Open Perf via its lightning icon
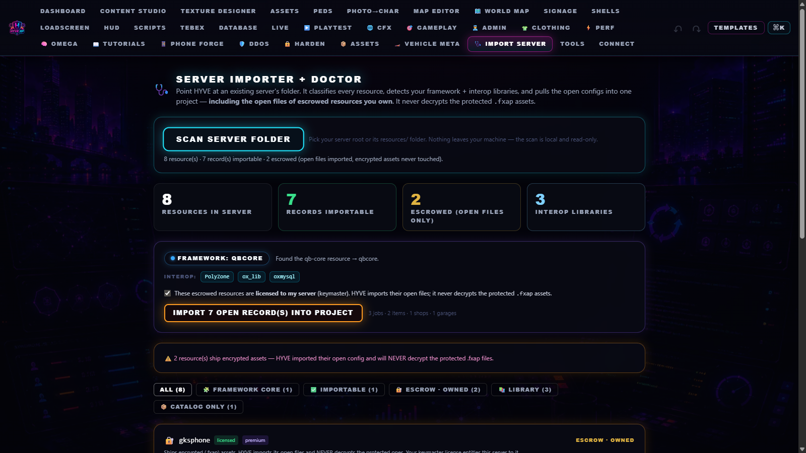806x453 pixels. click(588, 28)
